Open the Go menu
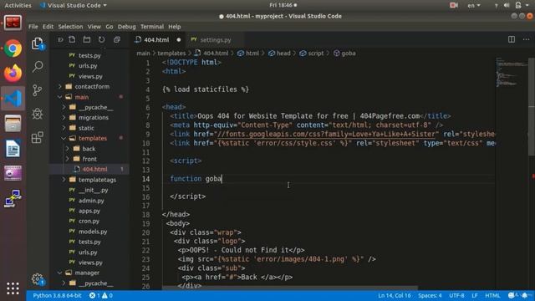Screen dimensions: 535x301 (110, 27)
